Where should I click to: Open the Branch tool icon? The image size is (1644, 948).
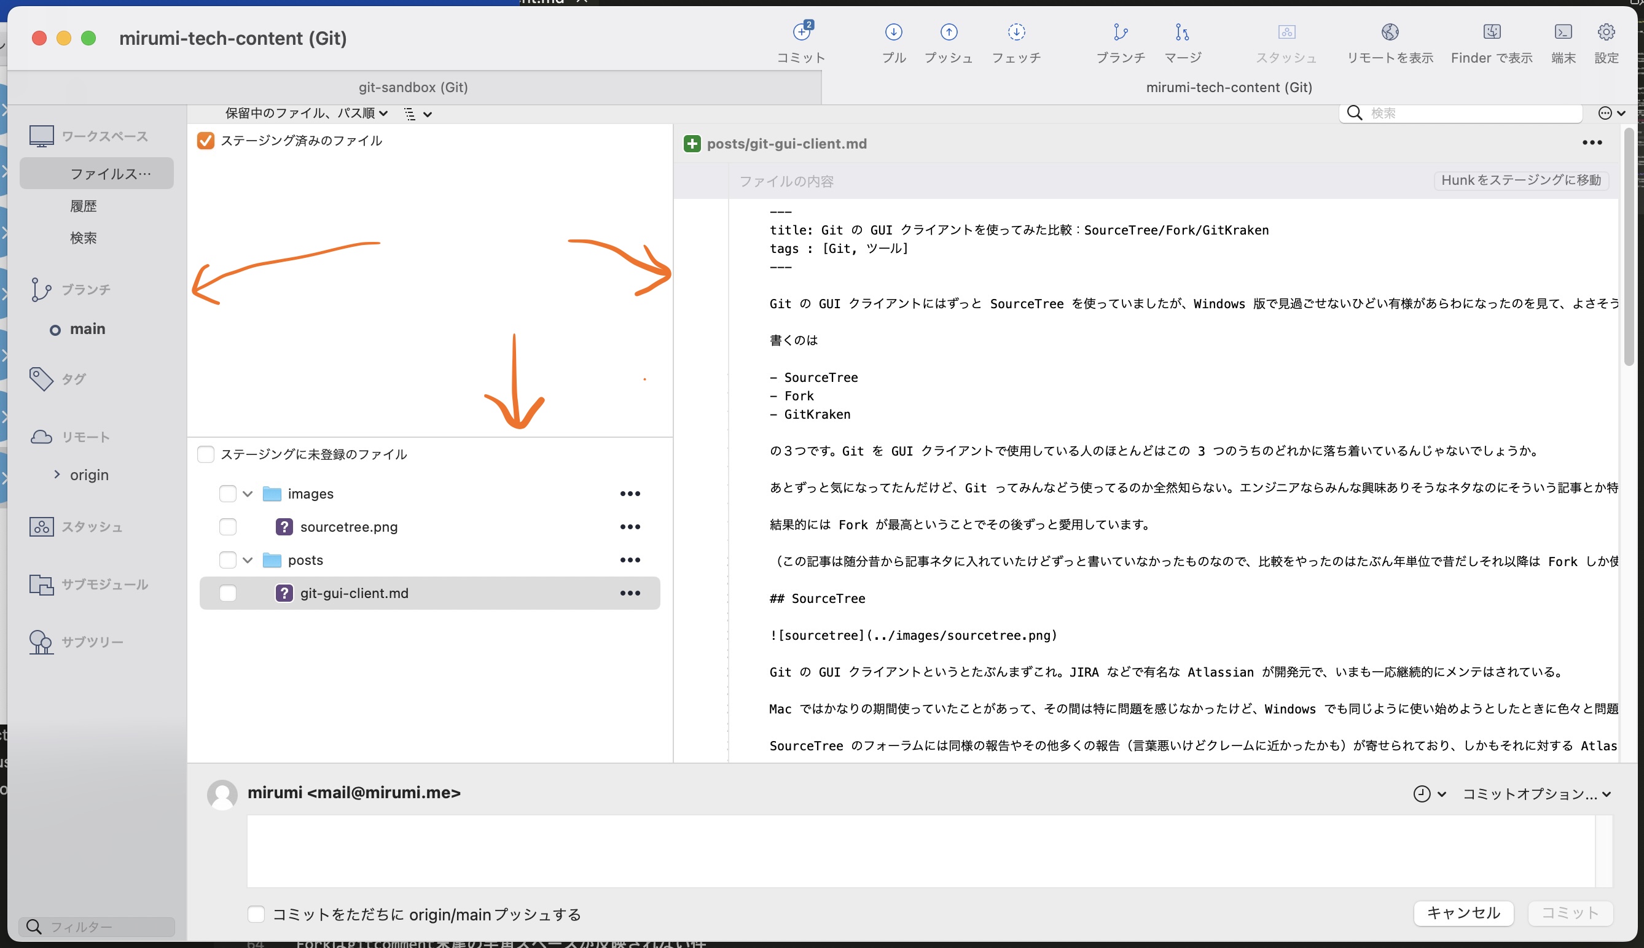click(x=1121, y=33)
